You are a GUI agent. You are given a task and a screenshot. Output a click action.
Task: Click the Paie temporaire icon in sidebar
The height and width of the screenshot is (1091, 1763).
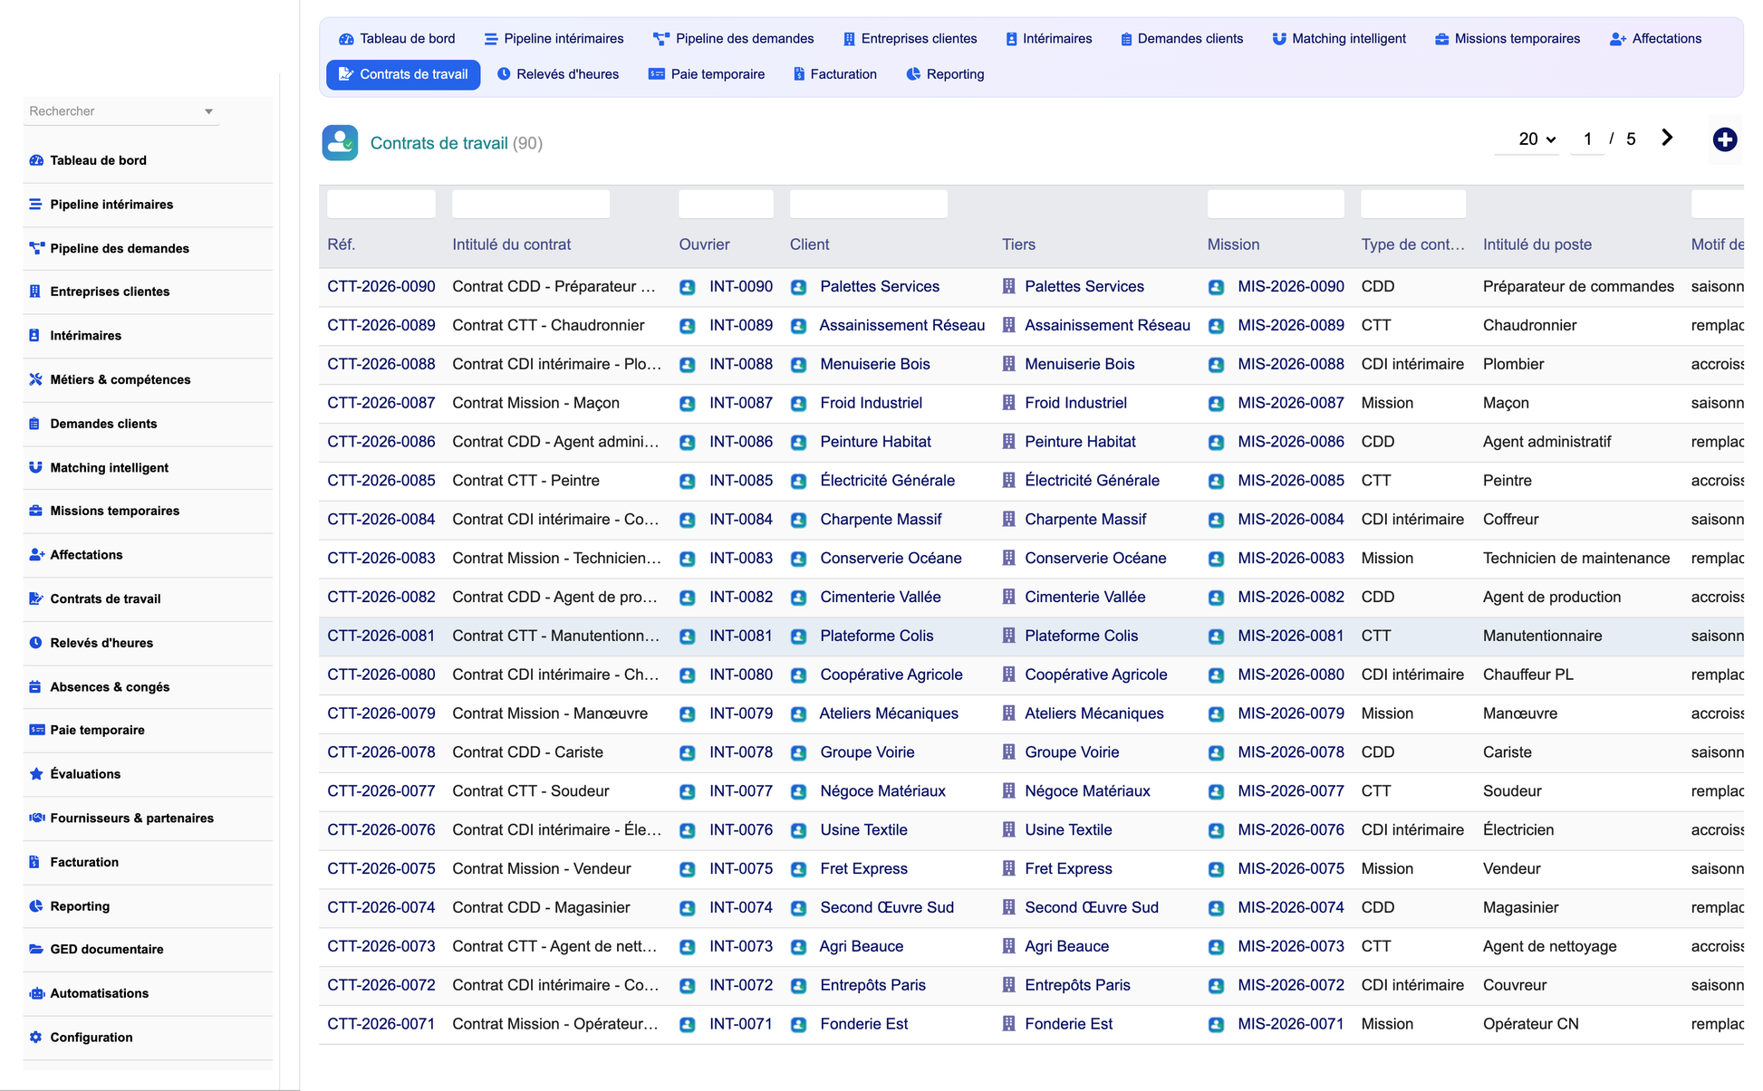36,730
